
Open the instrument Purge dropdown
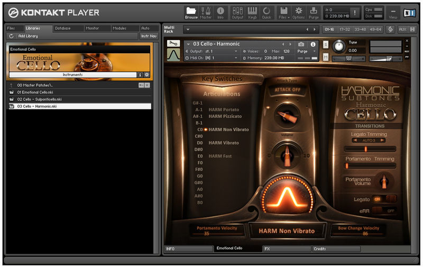(x=306, y=51)
